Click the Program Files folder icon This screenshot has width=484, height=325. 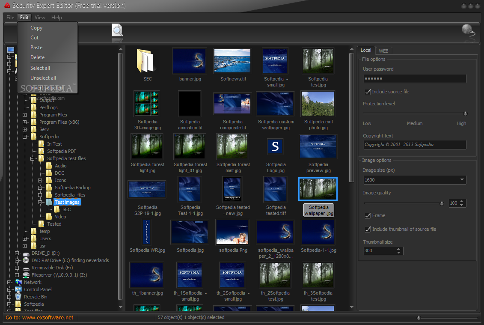point(34,115)
